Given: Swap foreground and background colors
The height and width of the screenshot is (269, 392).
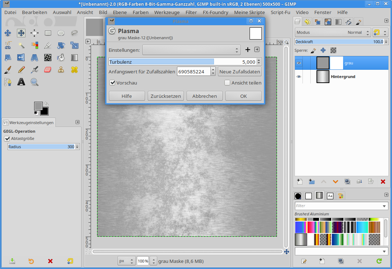Looking at the screenshot, I should point(46,104).
